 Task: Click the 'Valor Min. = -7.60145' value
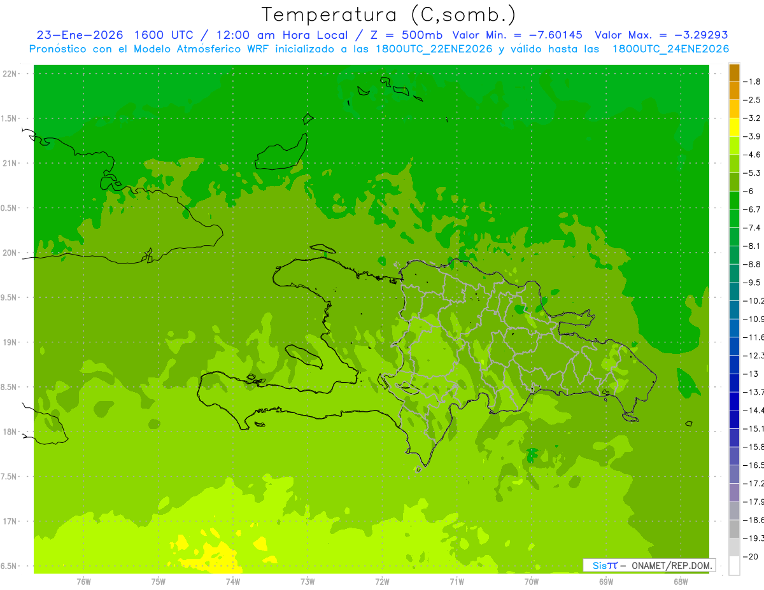(517, 35)
